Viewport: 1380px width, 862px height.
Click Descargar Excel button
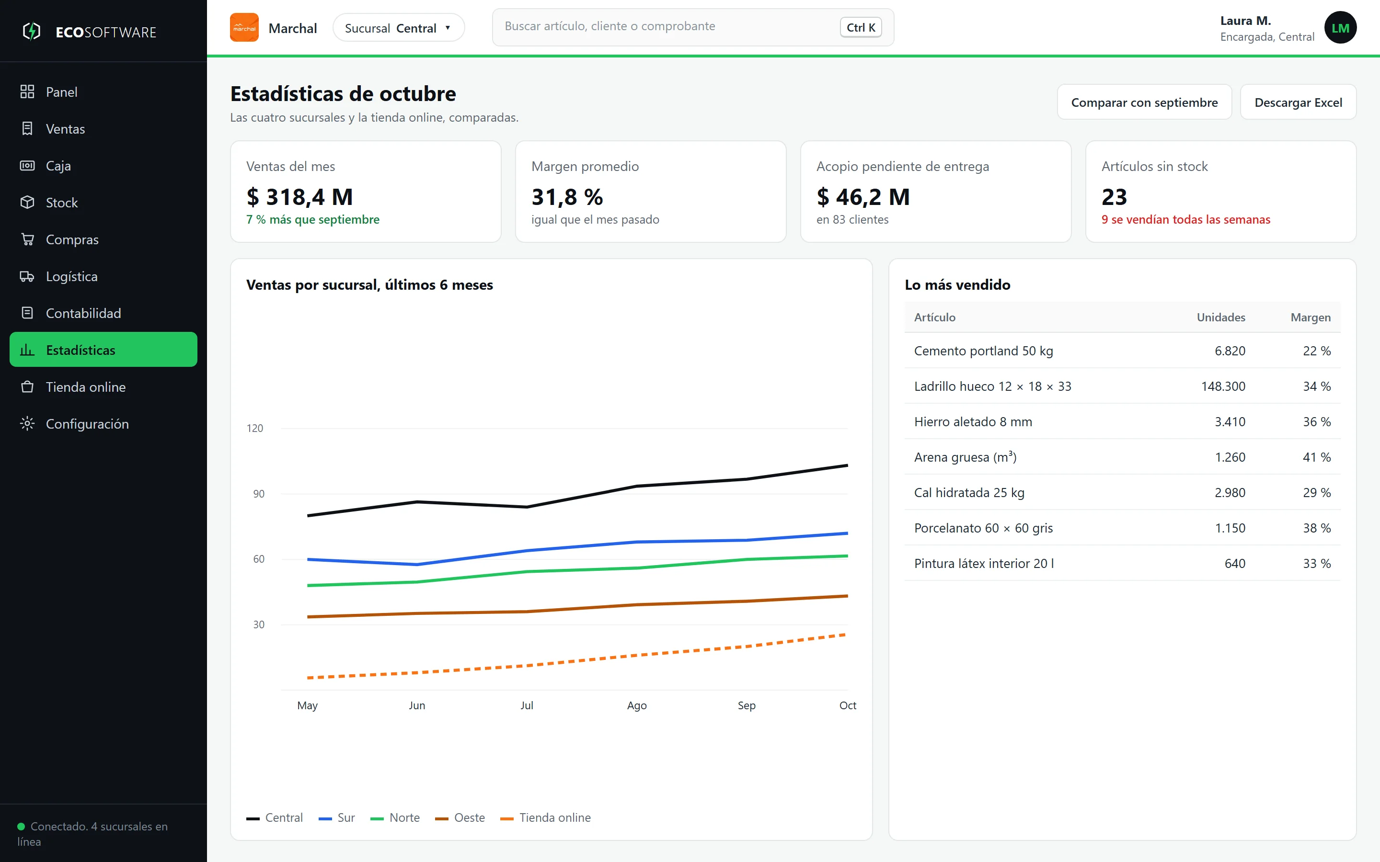pyautogui.click(x=1298, y=102)
